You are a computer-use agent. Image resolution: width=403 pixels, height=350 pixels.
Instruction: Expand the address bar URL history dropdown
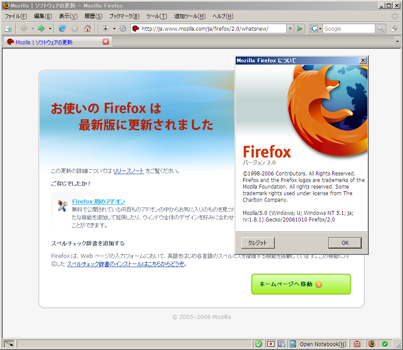290,29
